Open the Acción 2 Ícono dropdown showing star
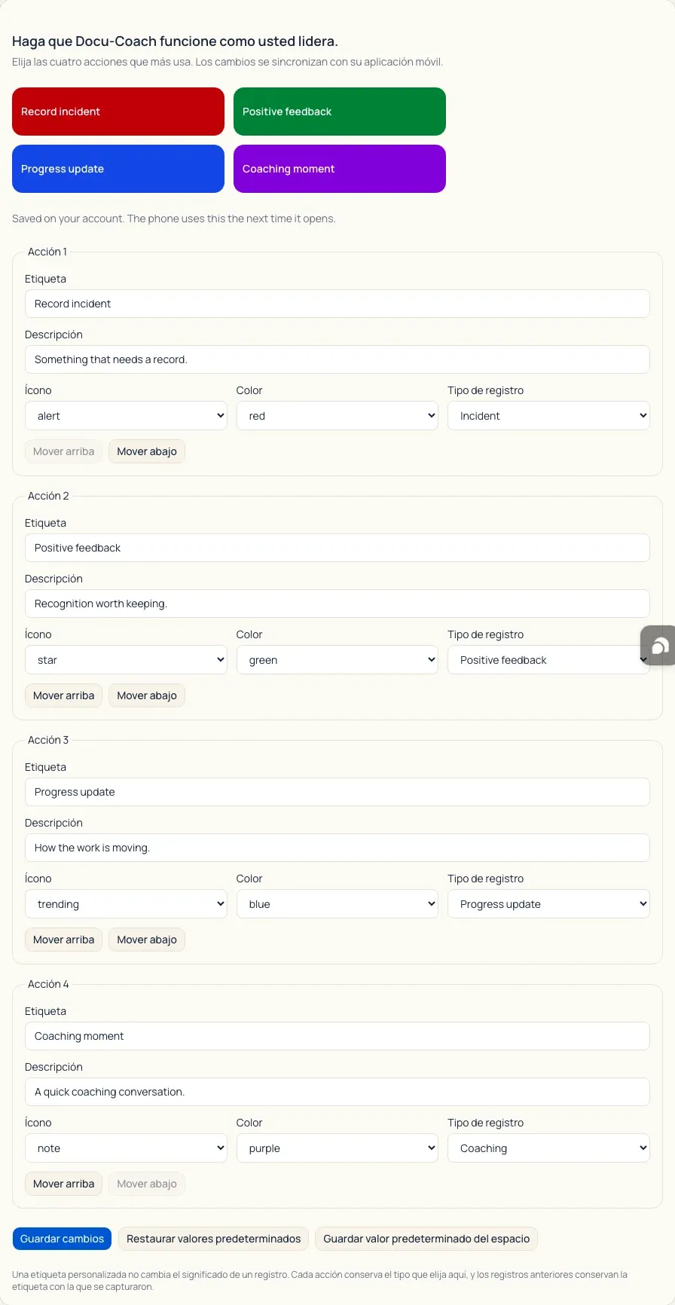This screenshot has width=675, height=1305. (126, 660)
